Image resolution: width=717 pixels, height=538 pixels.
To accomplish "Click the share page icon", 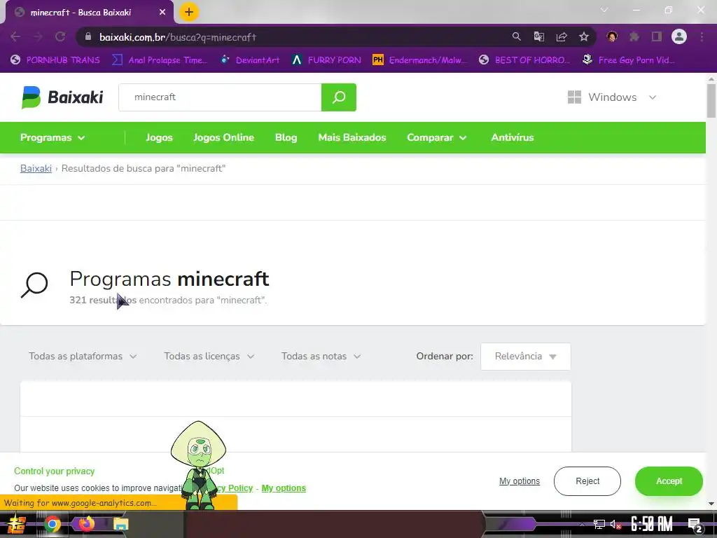I will (562, 36).
